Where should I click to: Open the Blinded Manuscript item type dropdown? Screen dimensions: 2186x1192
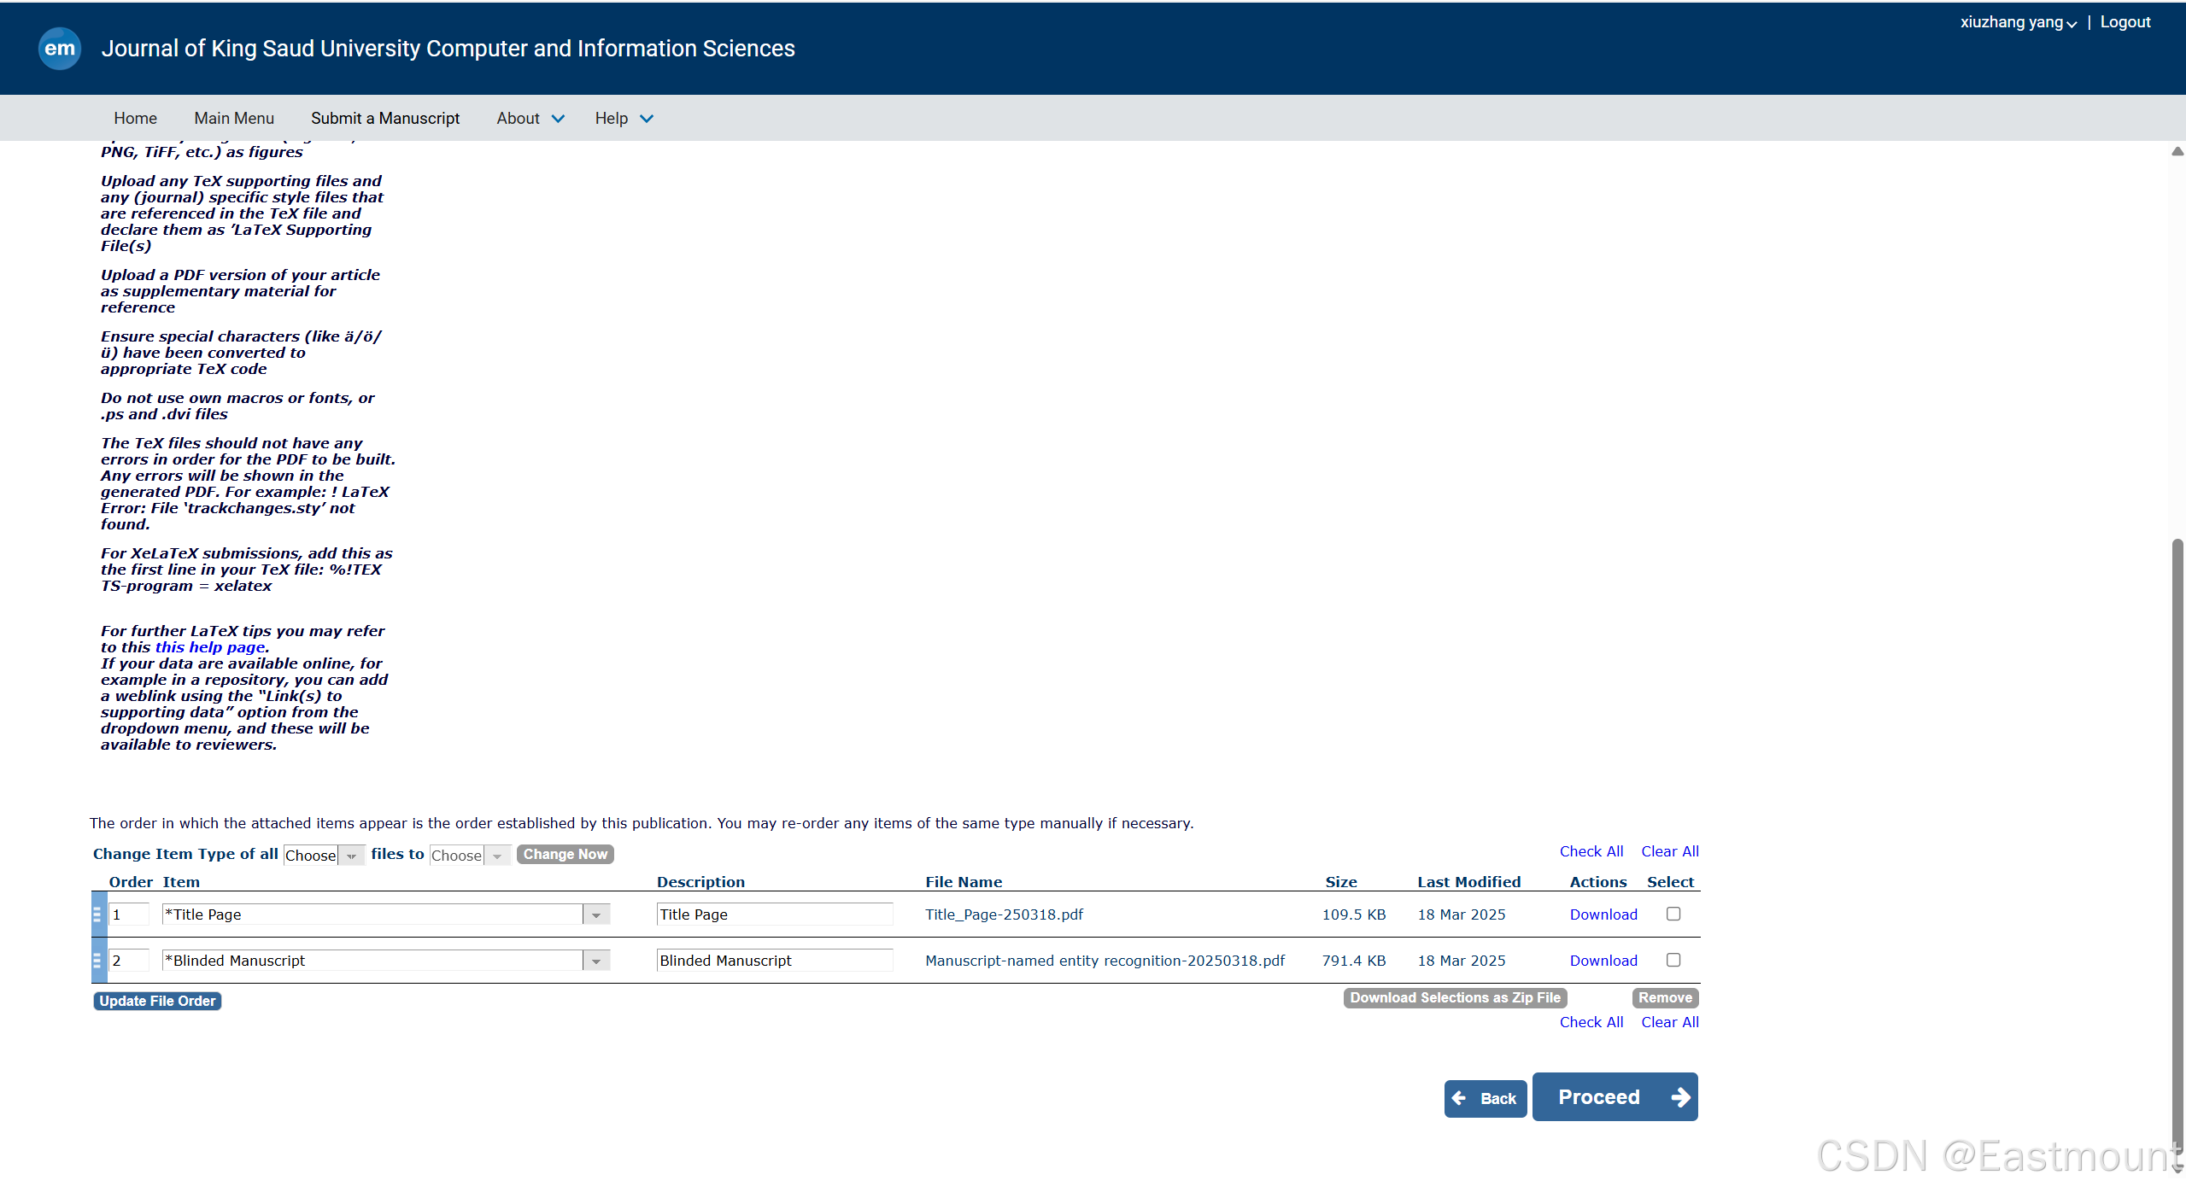(x=596, y=961)
